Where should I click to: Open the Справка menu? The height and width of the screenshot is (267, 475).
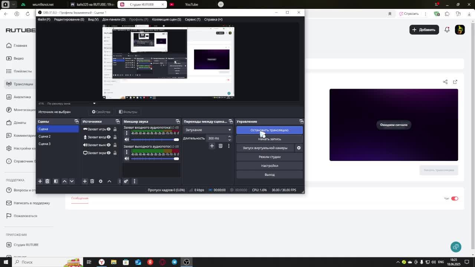click(213, 19)
